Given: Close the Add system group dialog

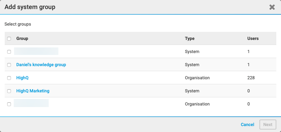Looking at the screenshot, I should pos(272,7).
